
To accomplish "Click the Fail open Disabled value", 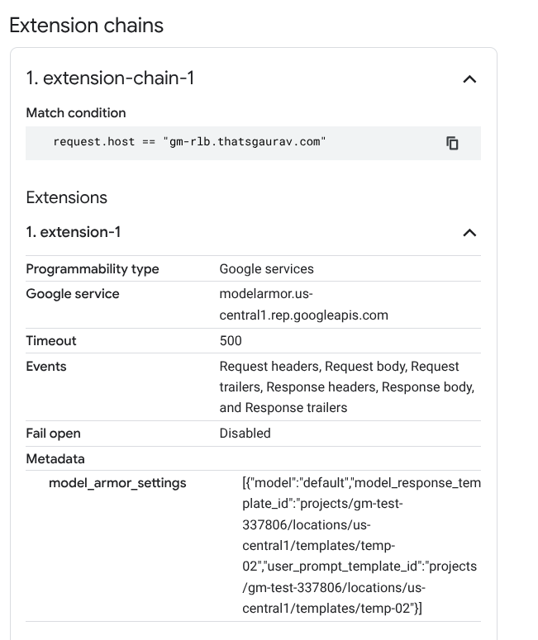I will (x=245, y=433).
